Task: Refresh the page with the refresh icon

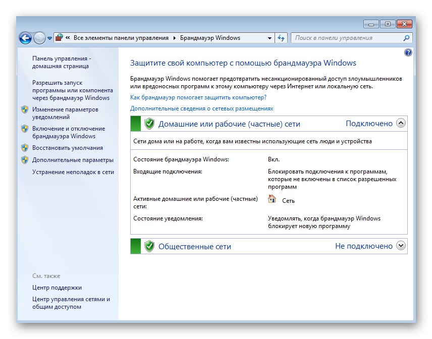Action: [x=281, y=38]
